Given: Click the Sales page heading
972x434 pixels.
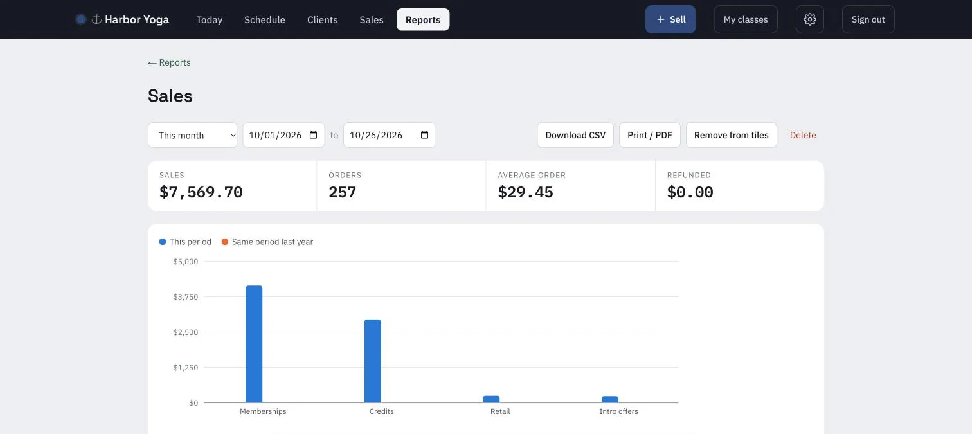Looking at the screenshot, I should (x=170, y=96).
